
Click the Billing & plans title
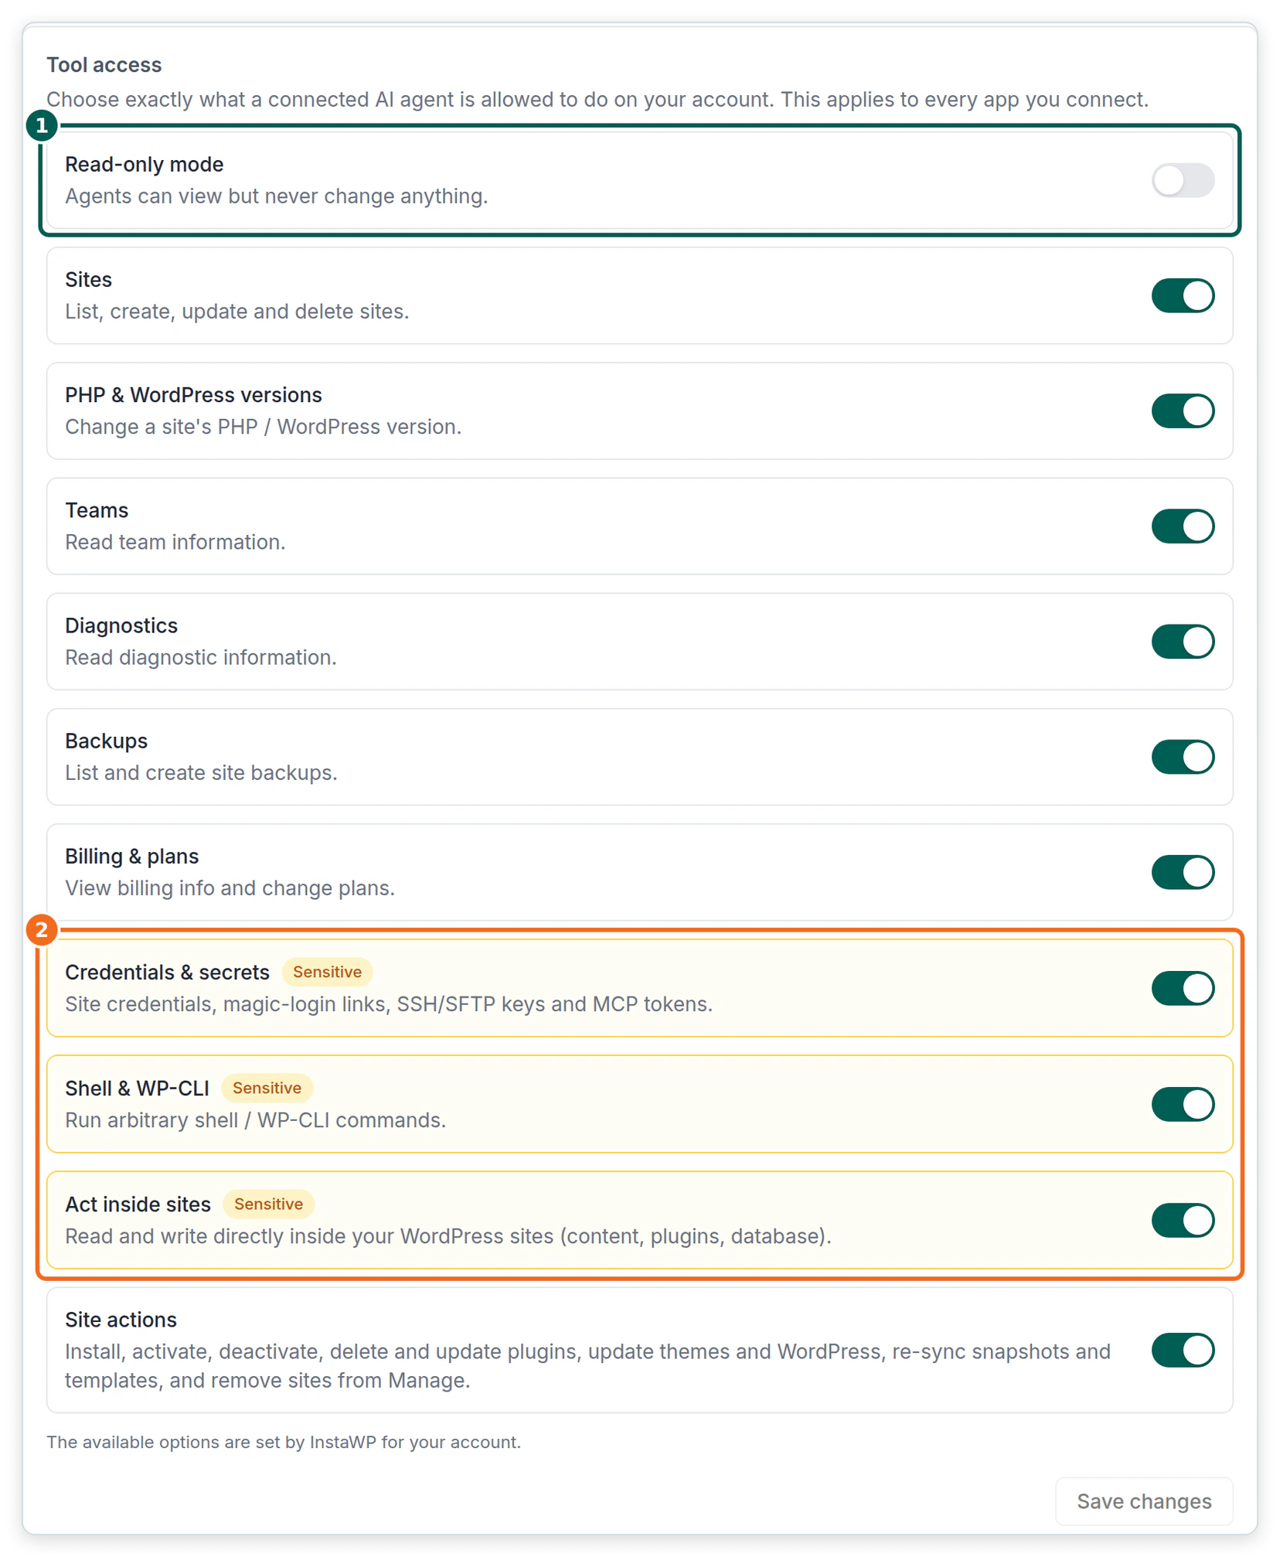click(131, 857)
